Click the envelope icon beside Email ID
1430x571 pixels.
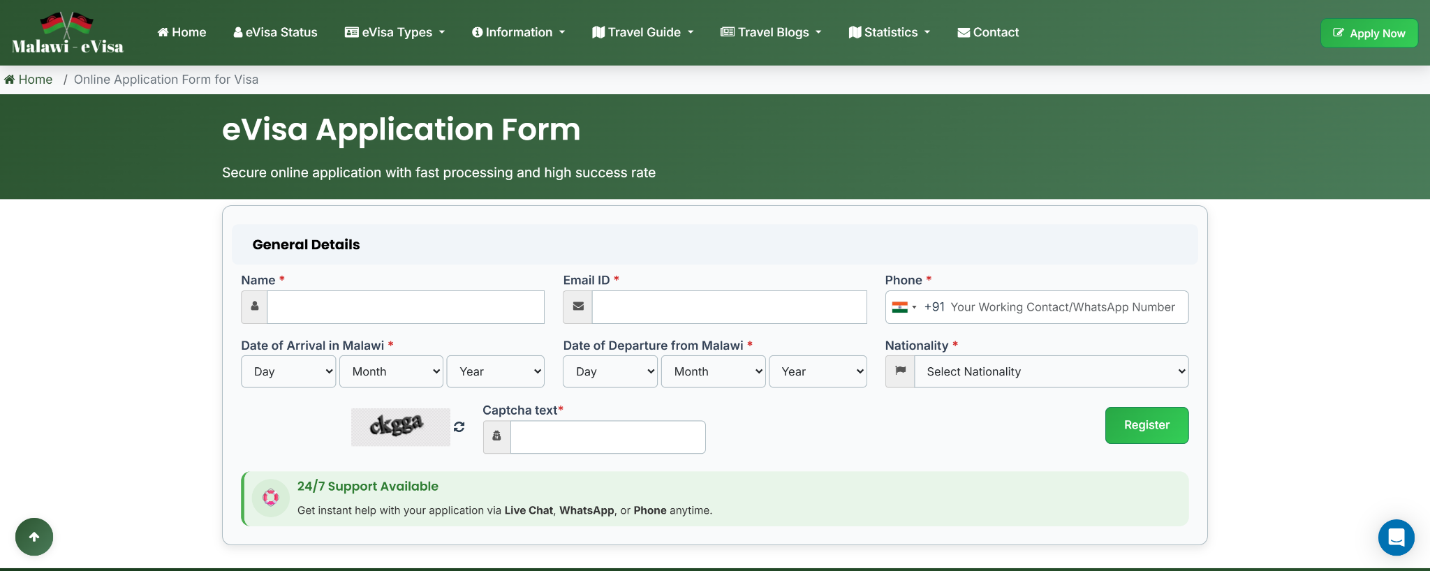tap(577, 307)
